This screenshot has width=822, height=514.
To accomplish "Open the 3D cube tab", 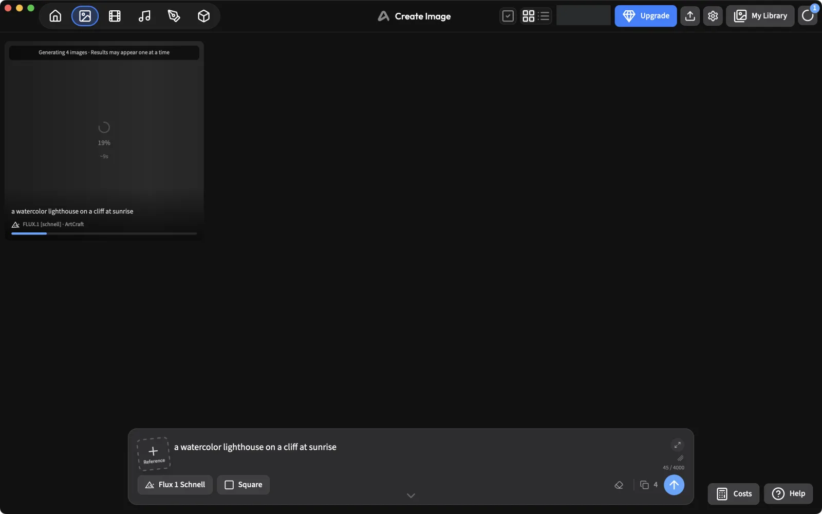I will click(x=204, y=16).
